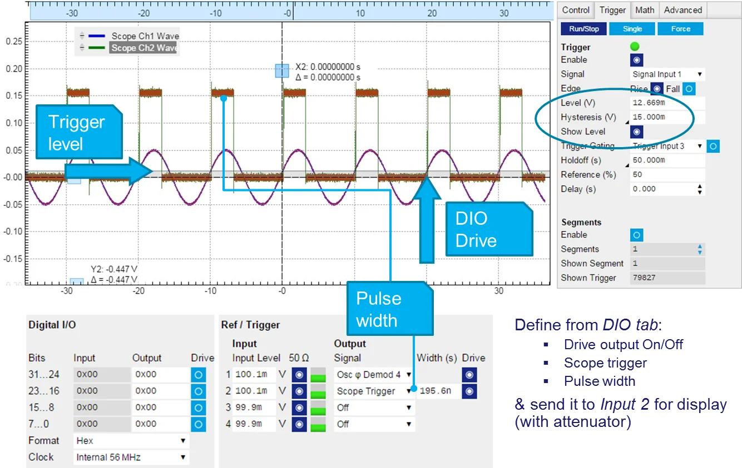This screenshot has width=742, height=468.
Task: Edit Output value for bits 23…16
Action: 160,391
